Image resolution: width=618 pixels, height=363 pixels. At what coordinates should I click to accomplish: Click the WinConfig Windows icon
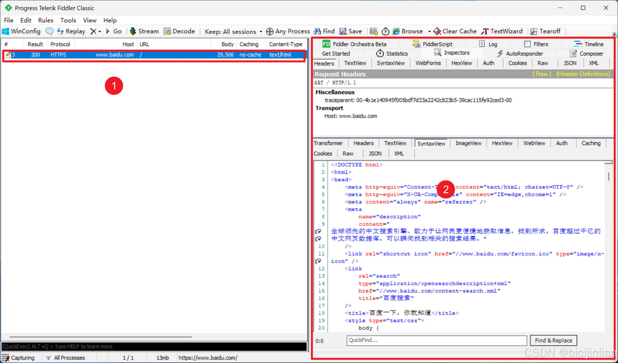(x=6, y=31)
